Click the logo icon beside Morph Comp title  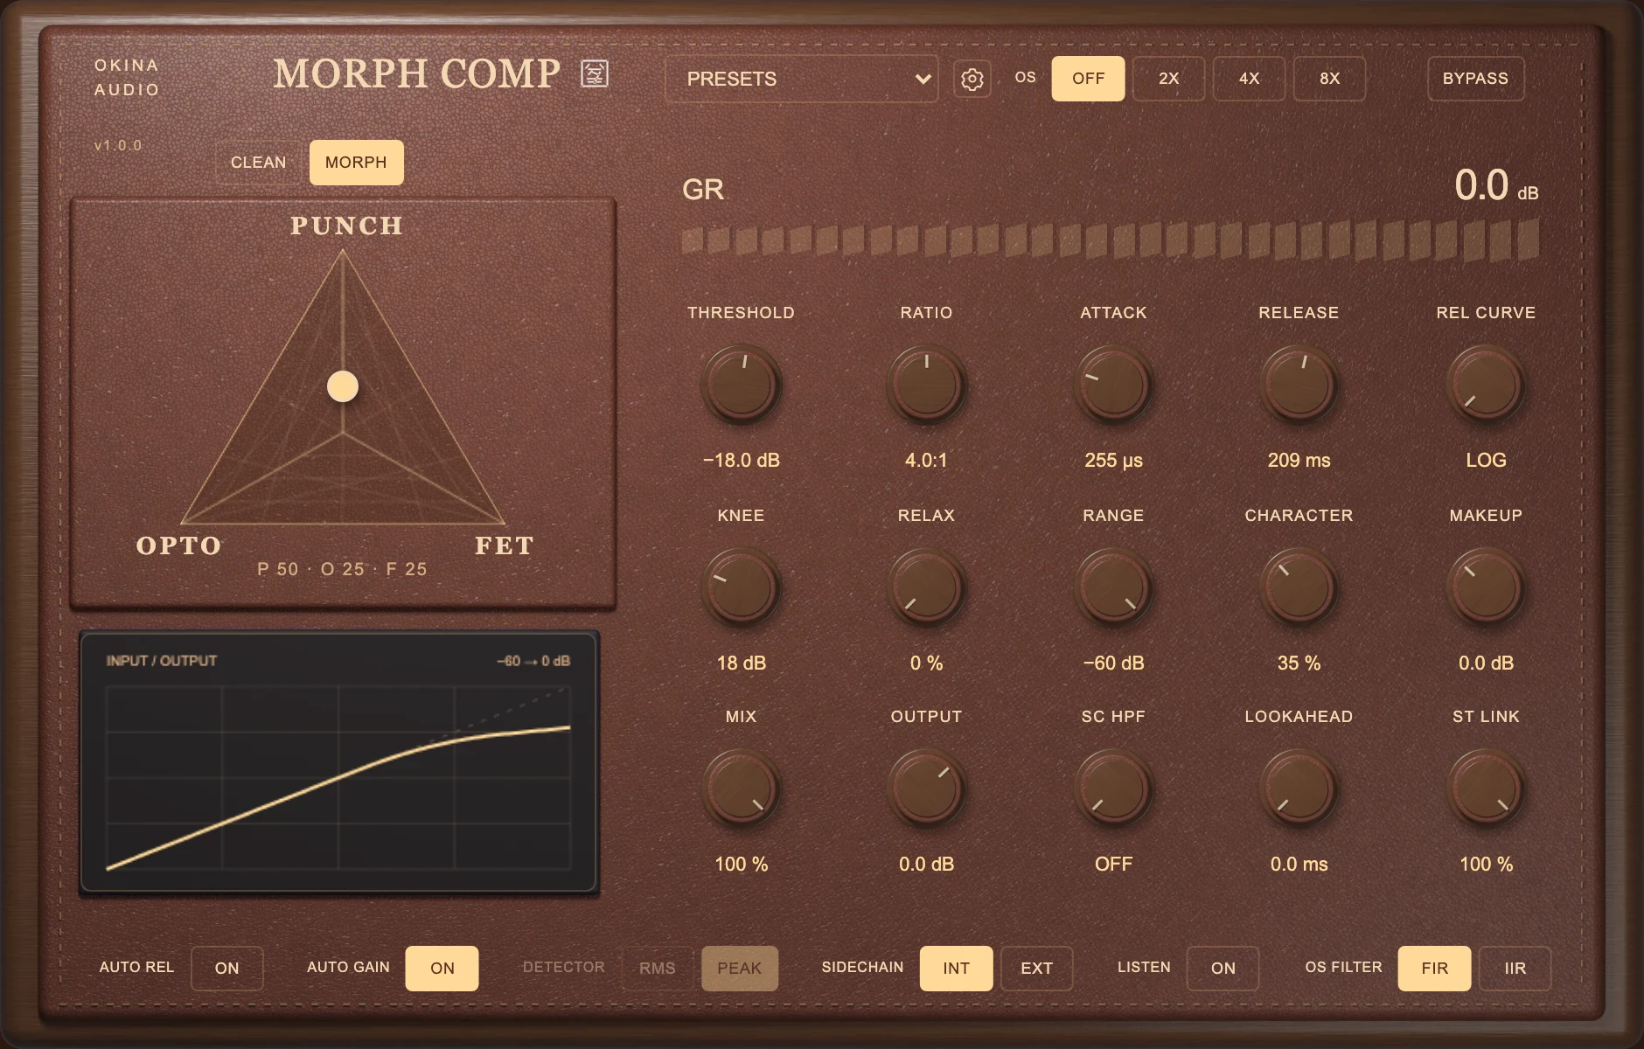point(595,73)
